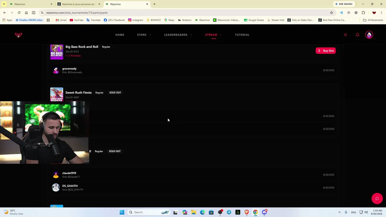Open the Maps bookmark
This screenshot has width=386, height=217.
click(169, 20)
